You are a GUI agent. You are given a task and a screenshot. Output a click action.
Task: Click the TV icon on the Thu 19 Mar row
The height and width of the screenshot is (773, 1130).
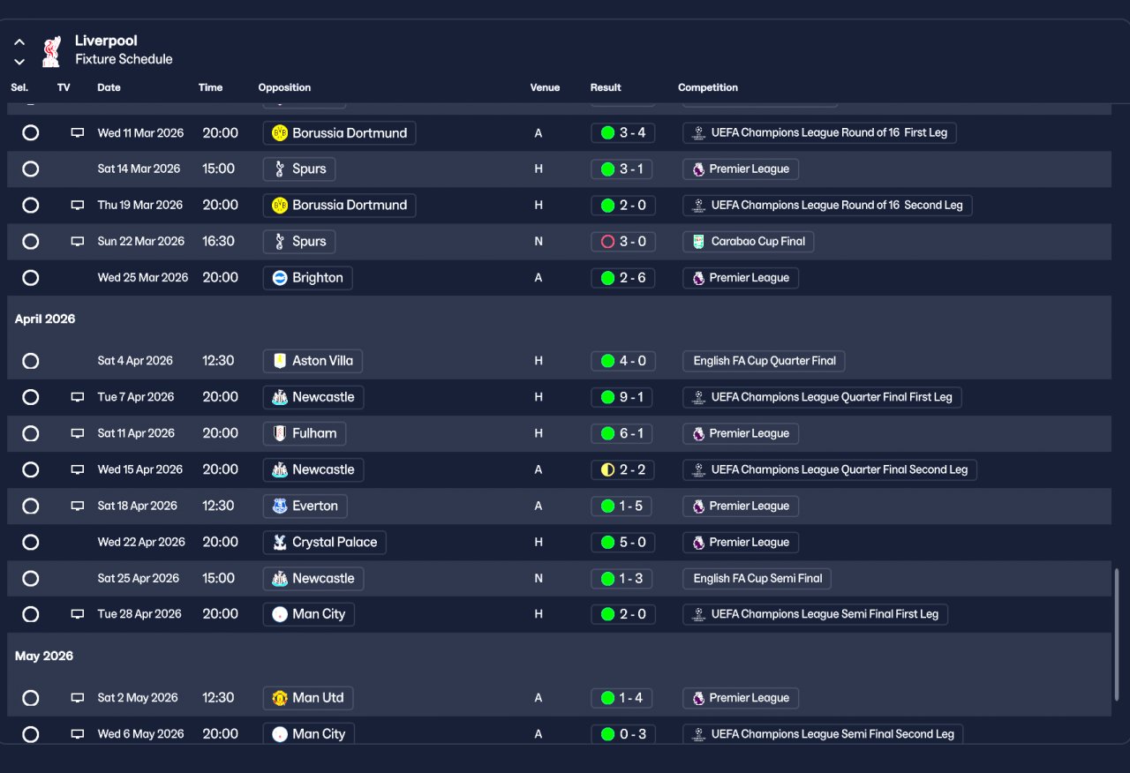(78, 206)
